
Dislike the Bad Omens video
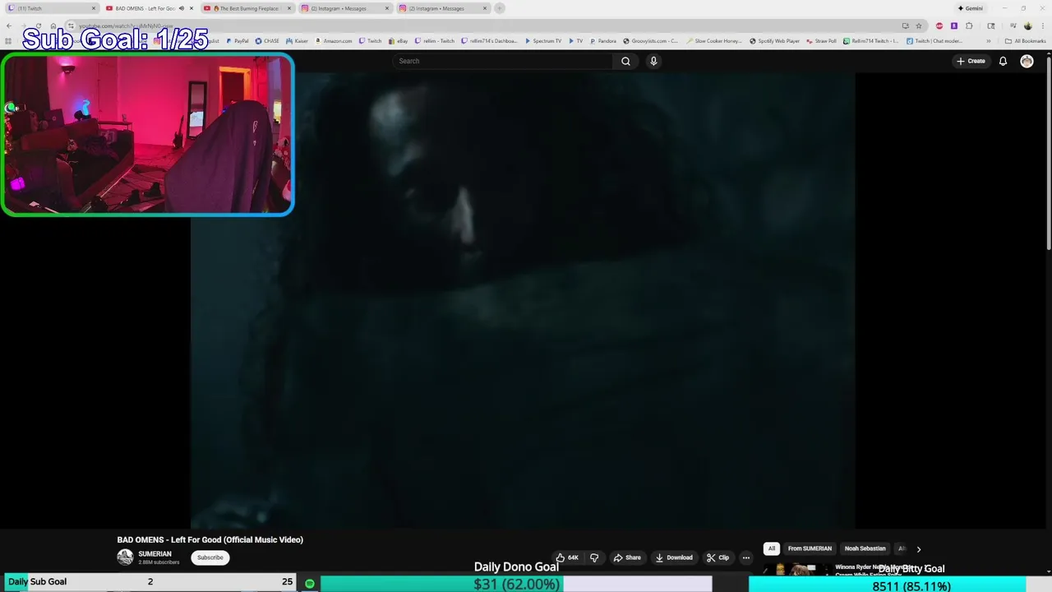[x=594, y=557]
